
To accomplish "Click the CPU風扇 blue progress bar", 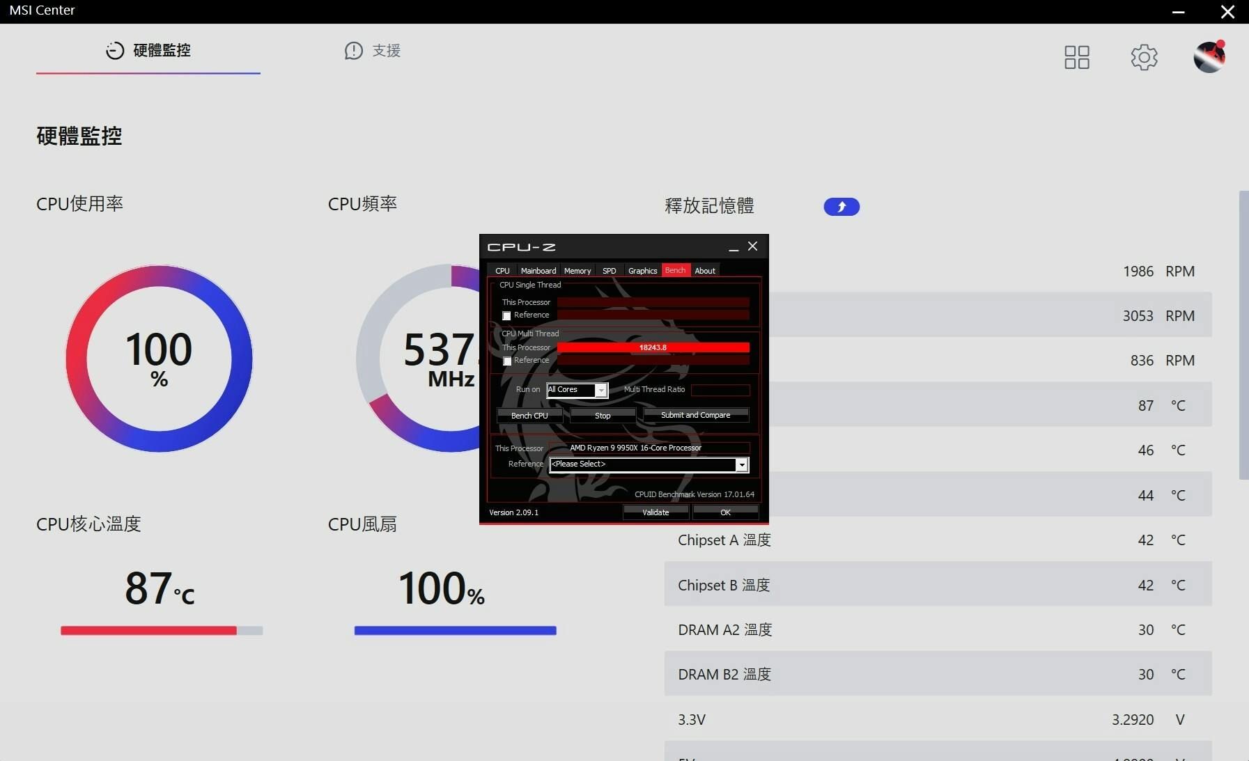I will (456, 631).
